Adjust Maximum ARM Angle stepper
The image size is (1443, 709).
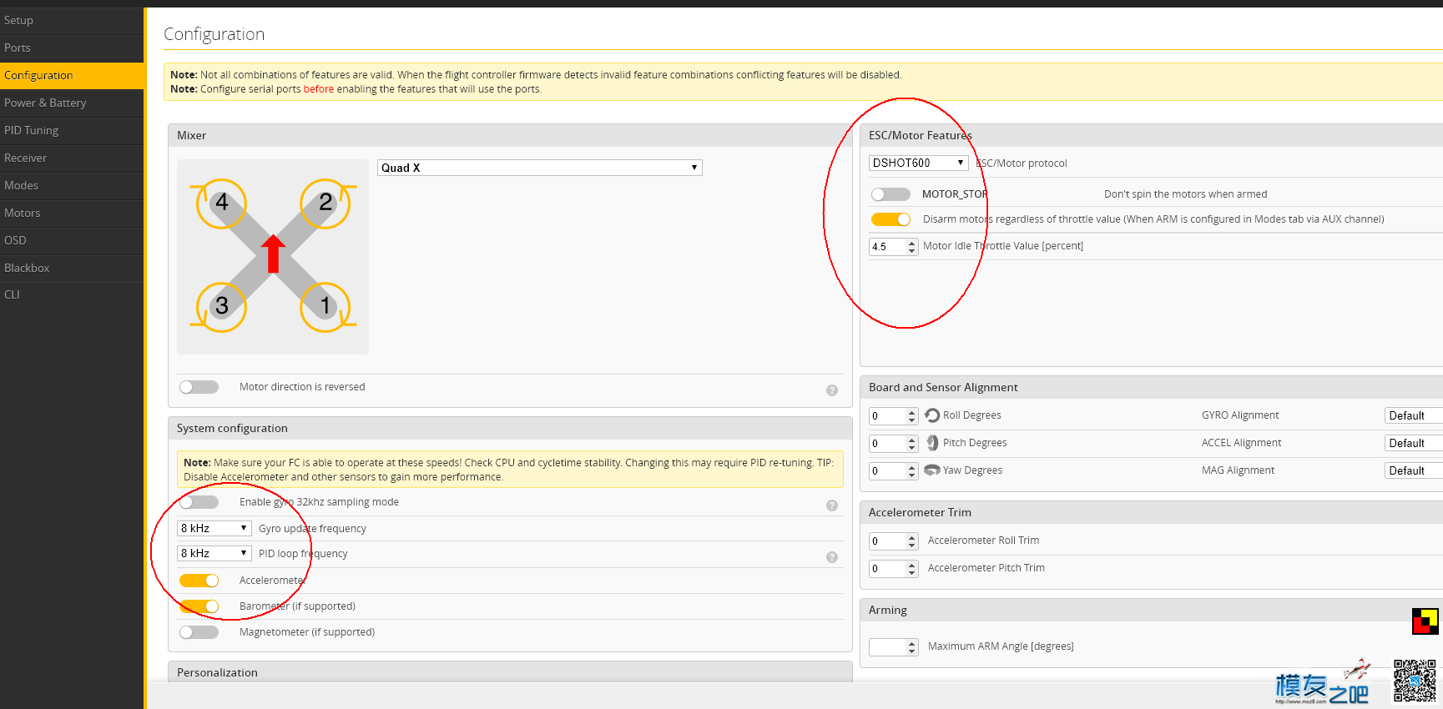pos(911,647)
